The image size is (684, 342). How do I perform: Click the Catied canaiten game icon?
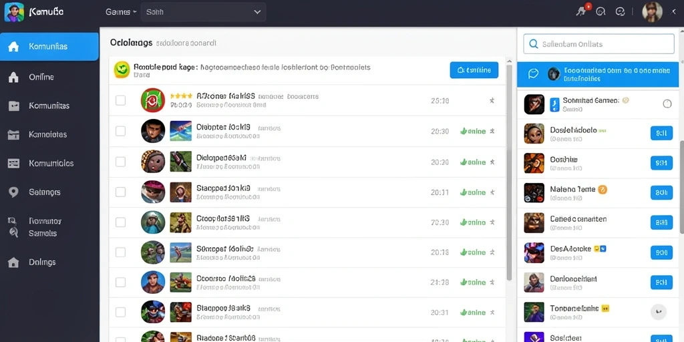[534, 222]
